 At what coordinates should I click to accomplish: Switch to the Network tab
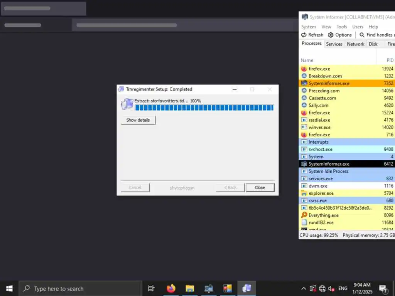tap(355, 44)
